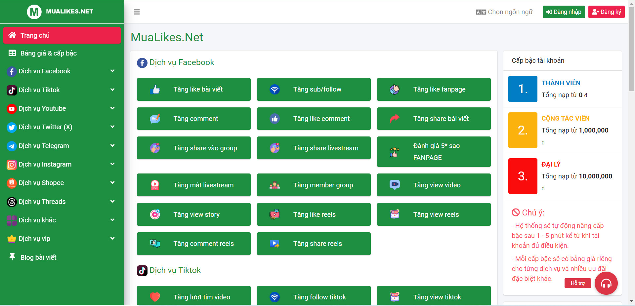Select Trang chủ from the sidebar

coord(35,35)
